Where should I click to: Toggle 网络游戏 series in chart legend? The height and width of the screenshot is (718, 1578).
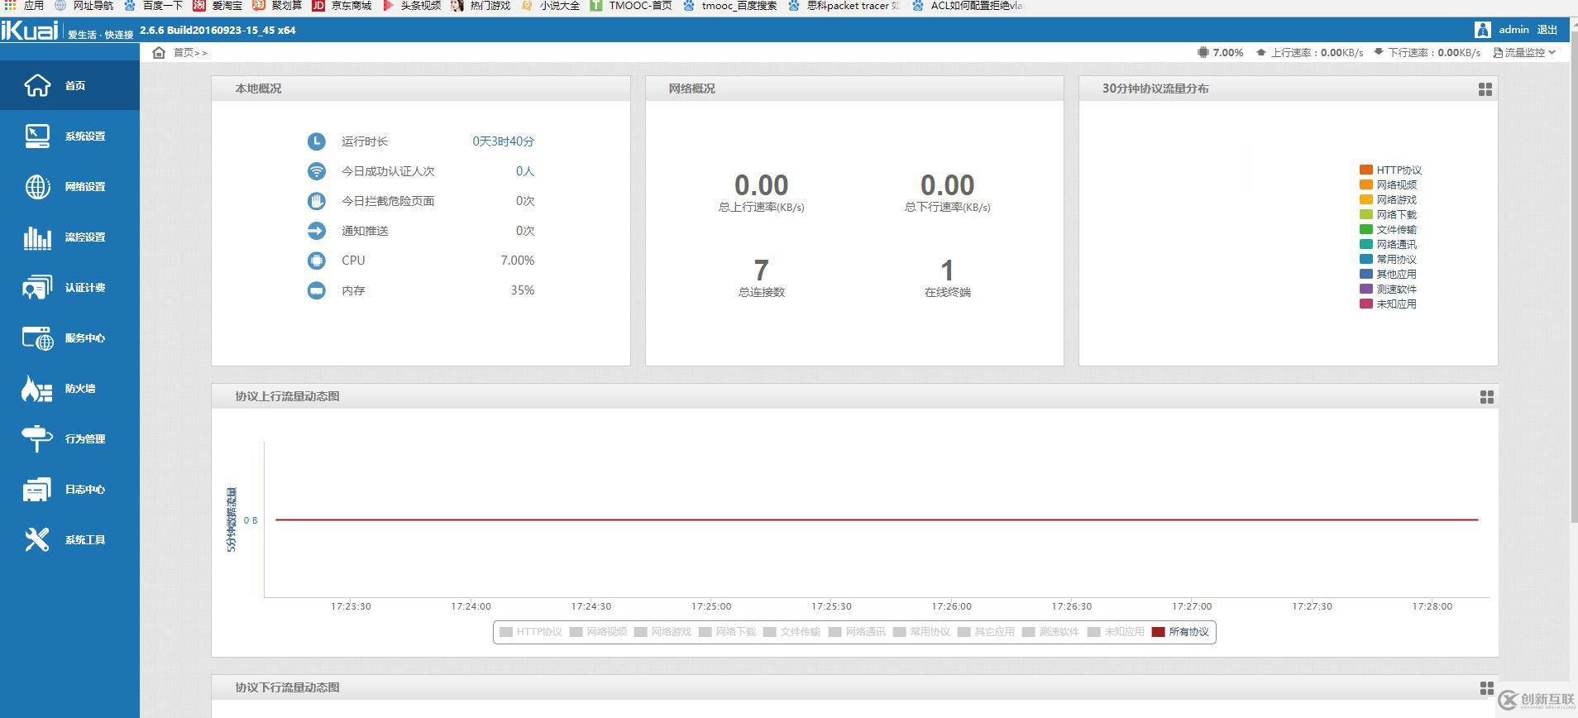(x=662, y=632)
